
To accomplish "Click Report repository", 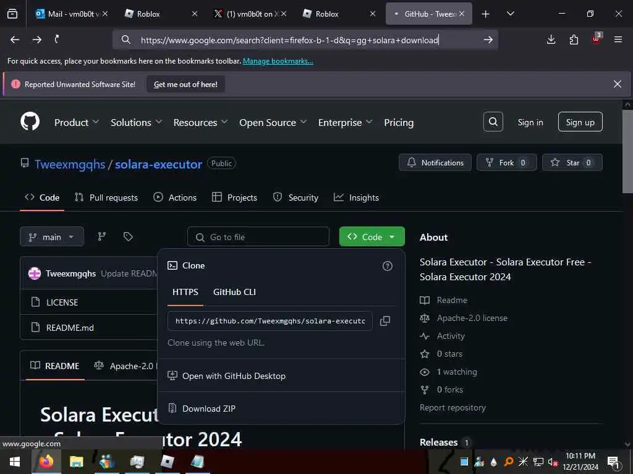I will point(452,407).
